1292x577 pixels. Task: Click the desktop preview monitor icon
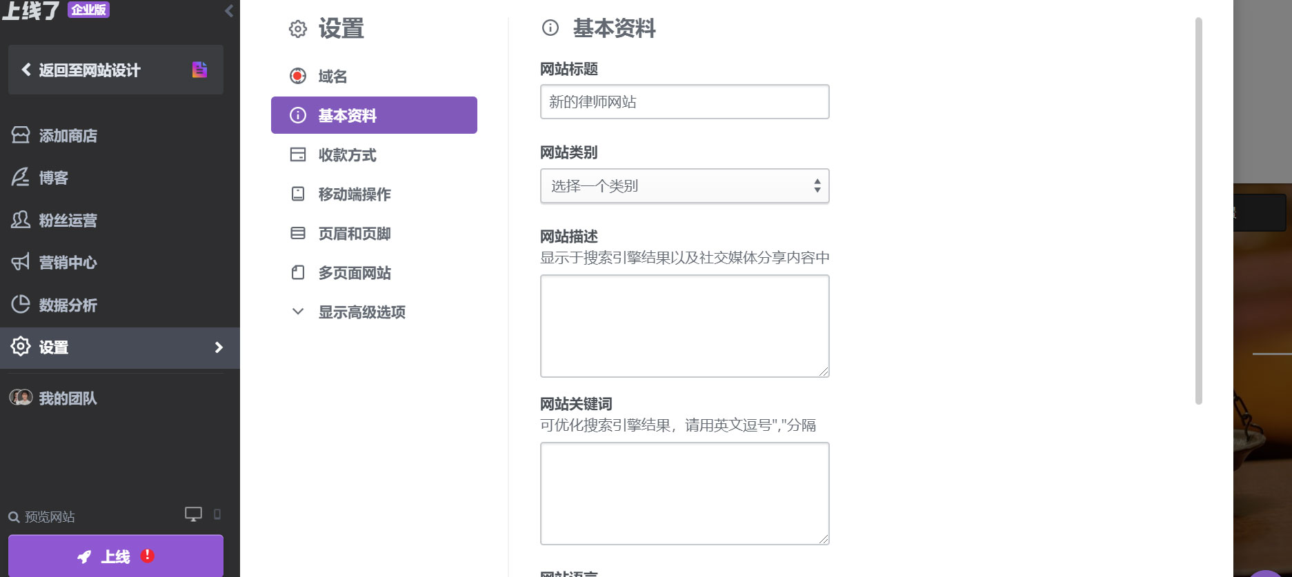click(x=193, y=514)
